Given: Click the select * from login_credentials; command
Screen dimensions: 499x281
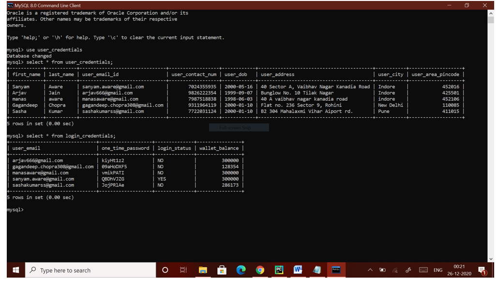Looking at the screenshot, I should [71, 136].
